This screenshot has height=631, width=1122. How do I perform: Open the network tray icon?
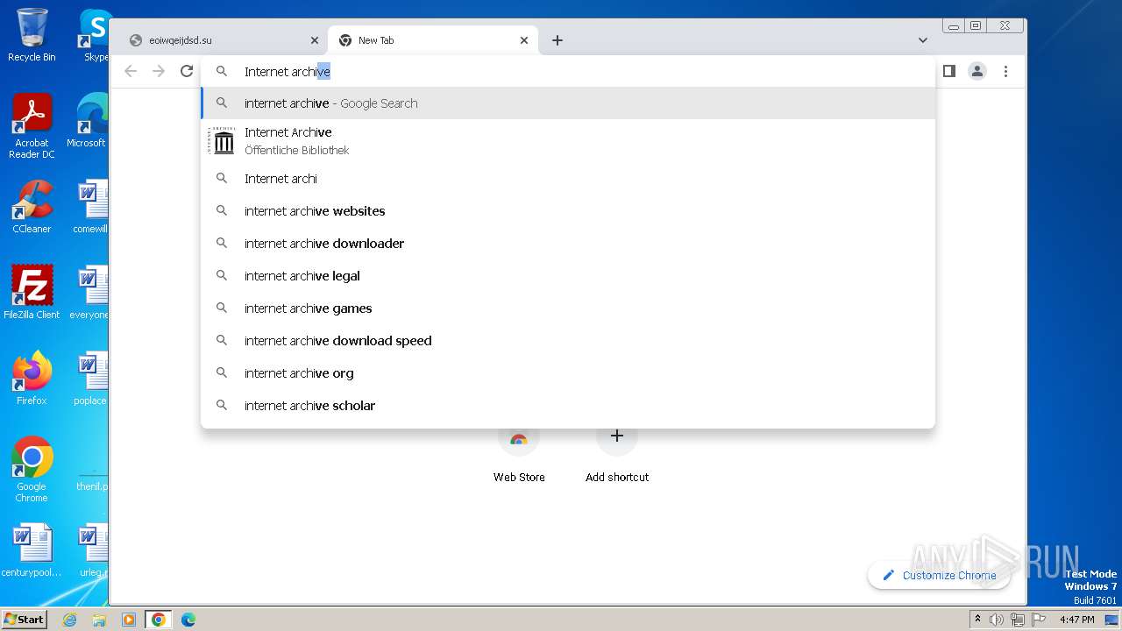point(1017,620)
